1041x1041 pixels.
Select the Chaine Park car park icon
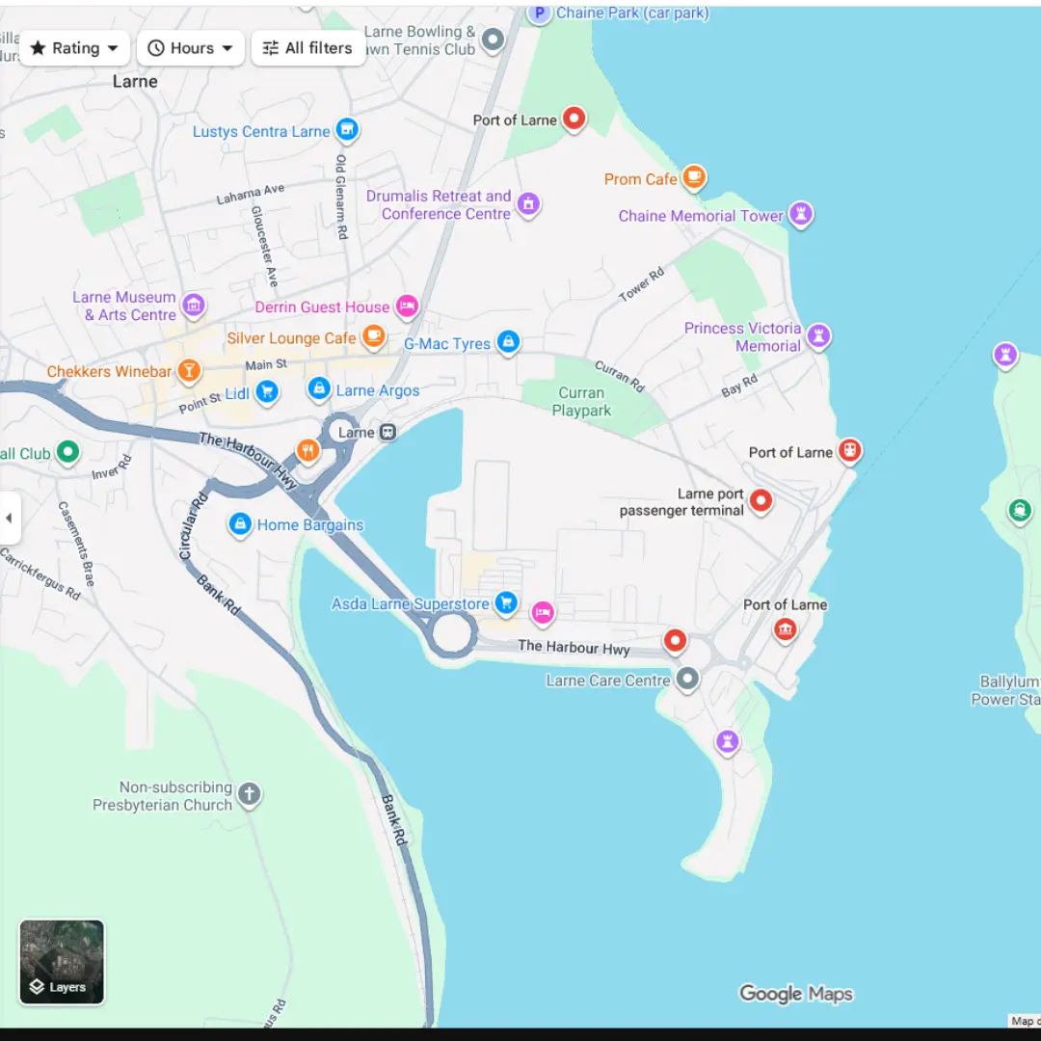click(539, 13)
